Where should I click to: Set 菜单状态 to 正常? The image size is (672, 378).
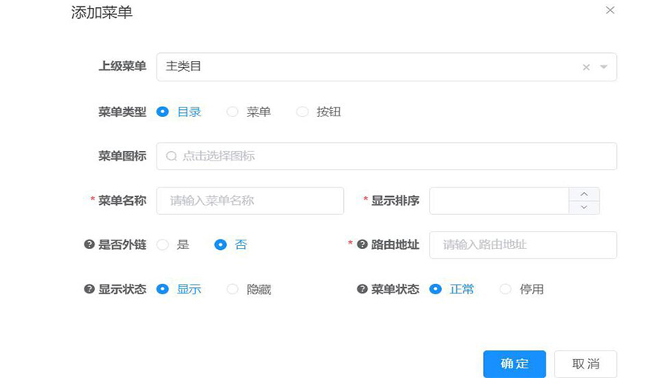436,289
